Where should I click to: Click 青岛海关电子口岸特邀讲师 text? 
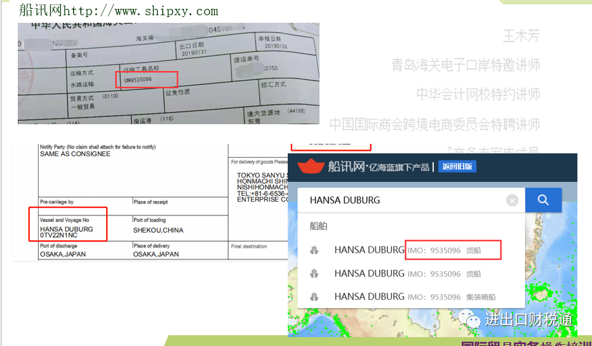click(x=466, y=65)
